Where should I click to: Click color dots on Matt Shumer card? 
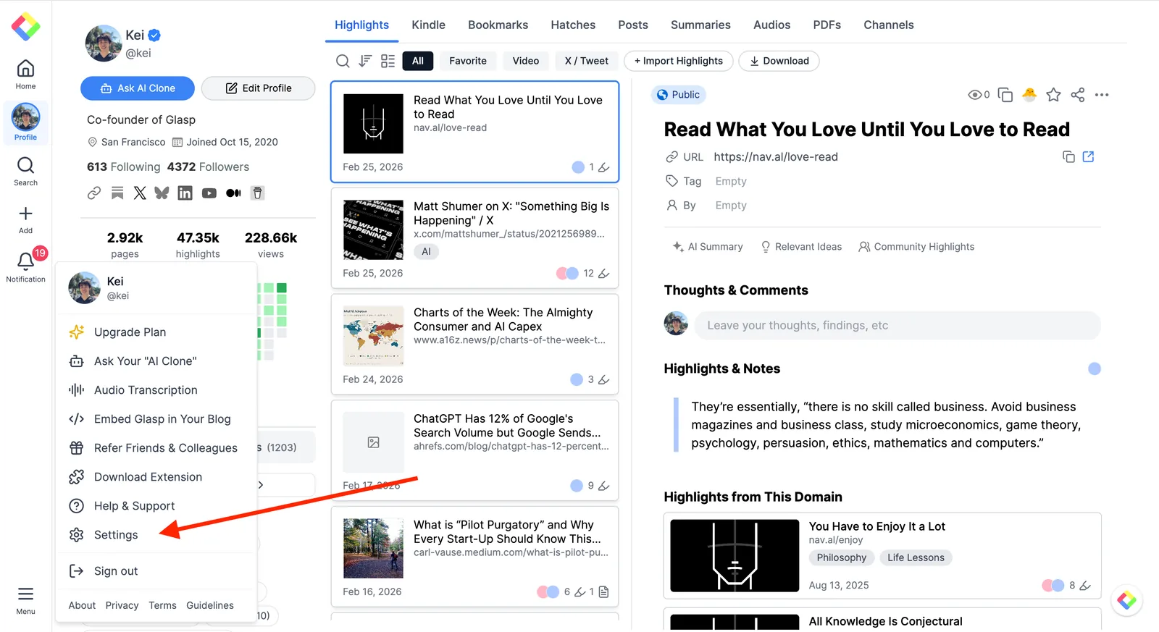567,274
